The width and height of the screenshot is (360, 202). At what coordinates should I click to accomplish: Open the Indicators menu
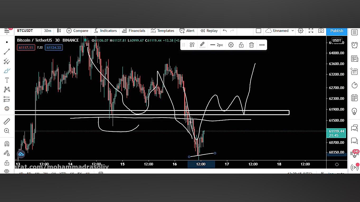tap(105, 31)
